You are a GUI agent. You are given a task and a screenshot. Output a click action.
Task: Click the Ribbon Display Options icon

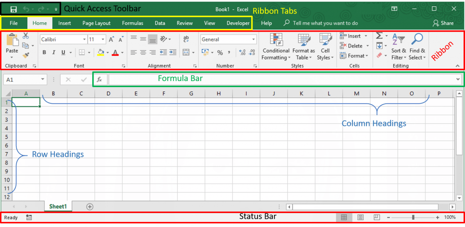[394, 9]
